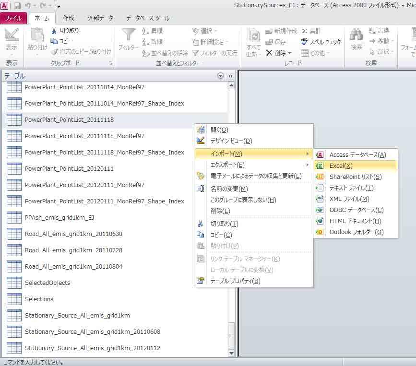Click table icon beside SelectedObjects
Viewport: 416px width, 366px height.
14,283
